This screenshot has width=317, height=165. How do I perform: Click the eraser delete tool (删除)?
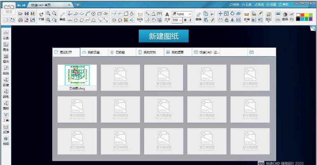click(x=198, y=15)
